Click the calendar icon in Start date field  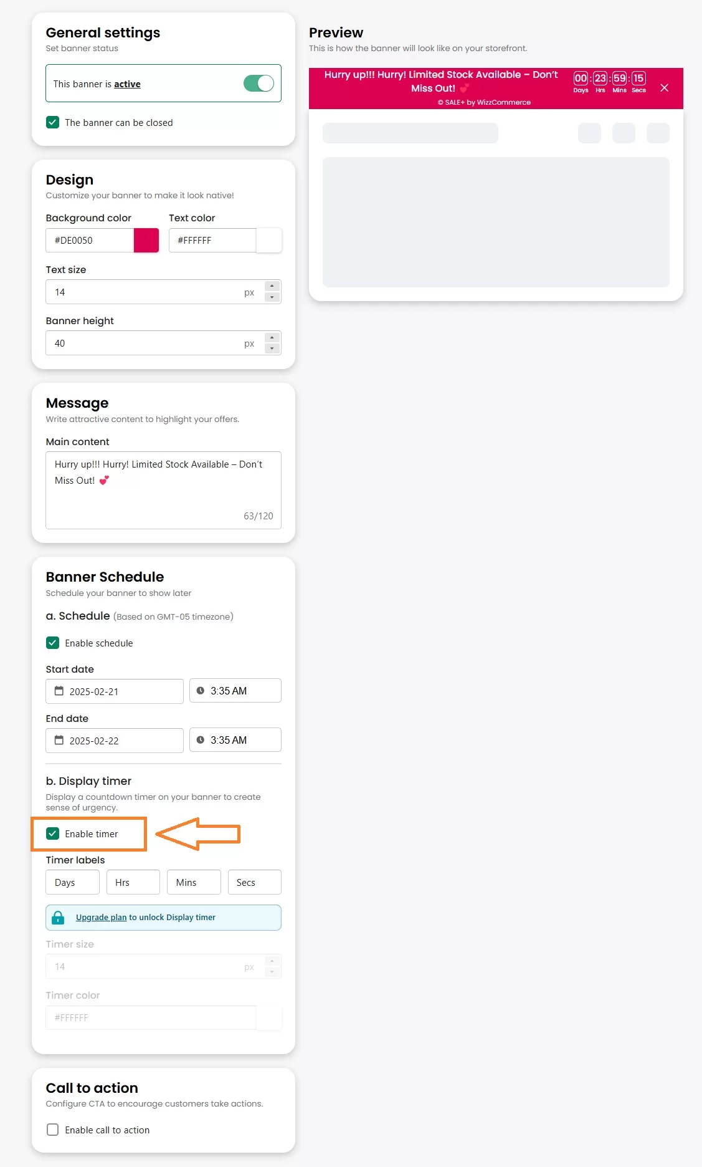pos(59,691)
